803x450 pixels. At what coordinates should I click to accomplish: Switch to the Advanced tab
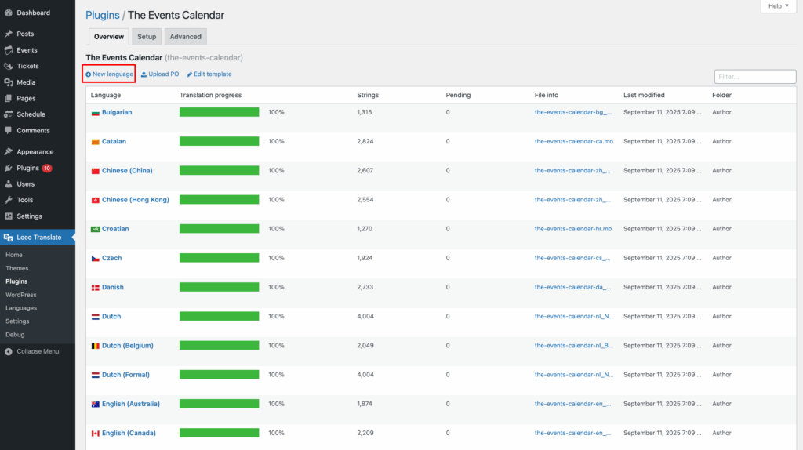click(x=186, y=37)
